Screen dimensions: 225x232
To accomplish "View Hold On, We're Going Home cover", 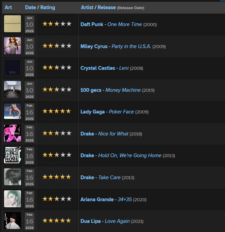I will (12, 155).
